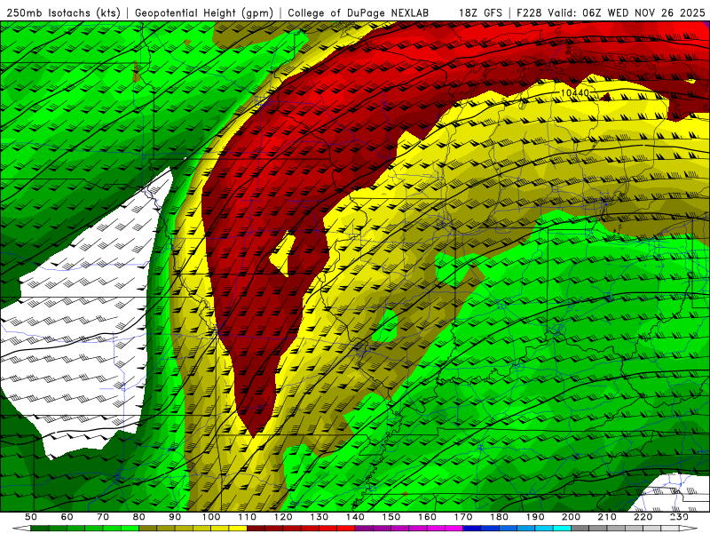Click the "18Z GFS" model run label

480,12
